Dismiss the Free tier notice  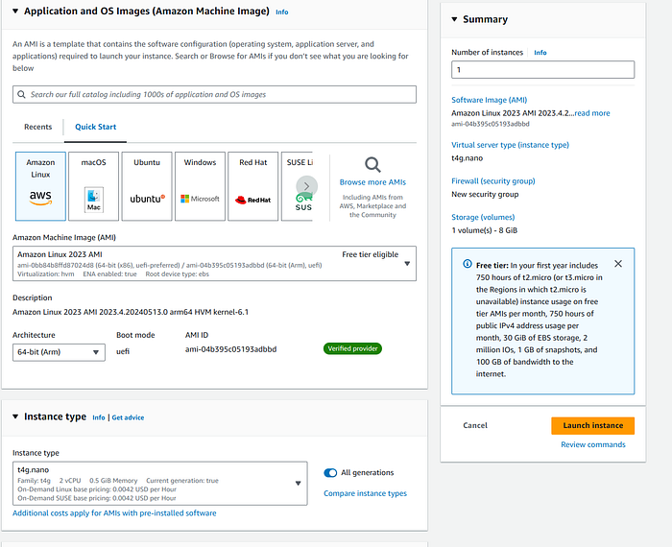point(618,264)
